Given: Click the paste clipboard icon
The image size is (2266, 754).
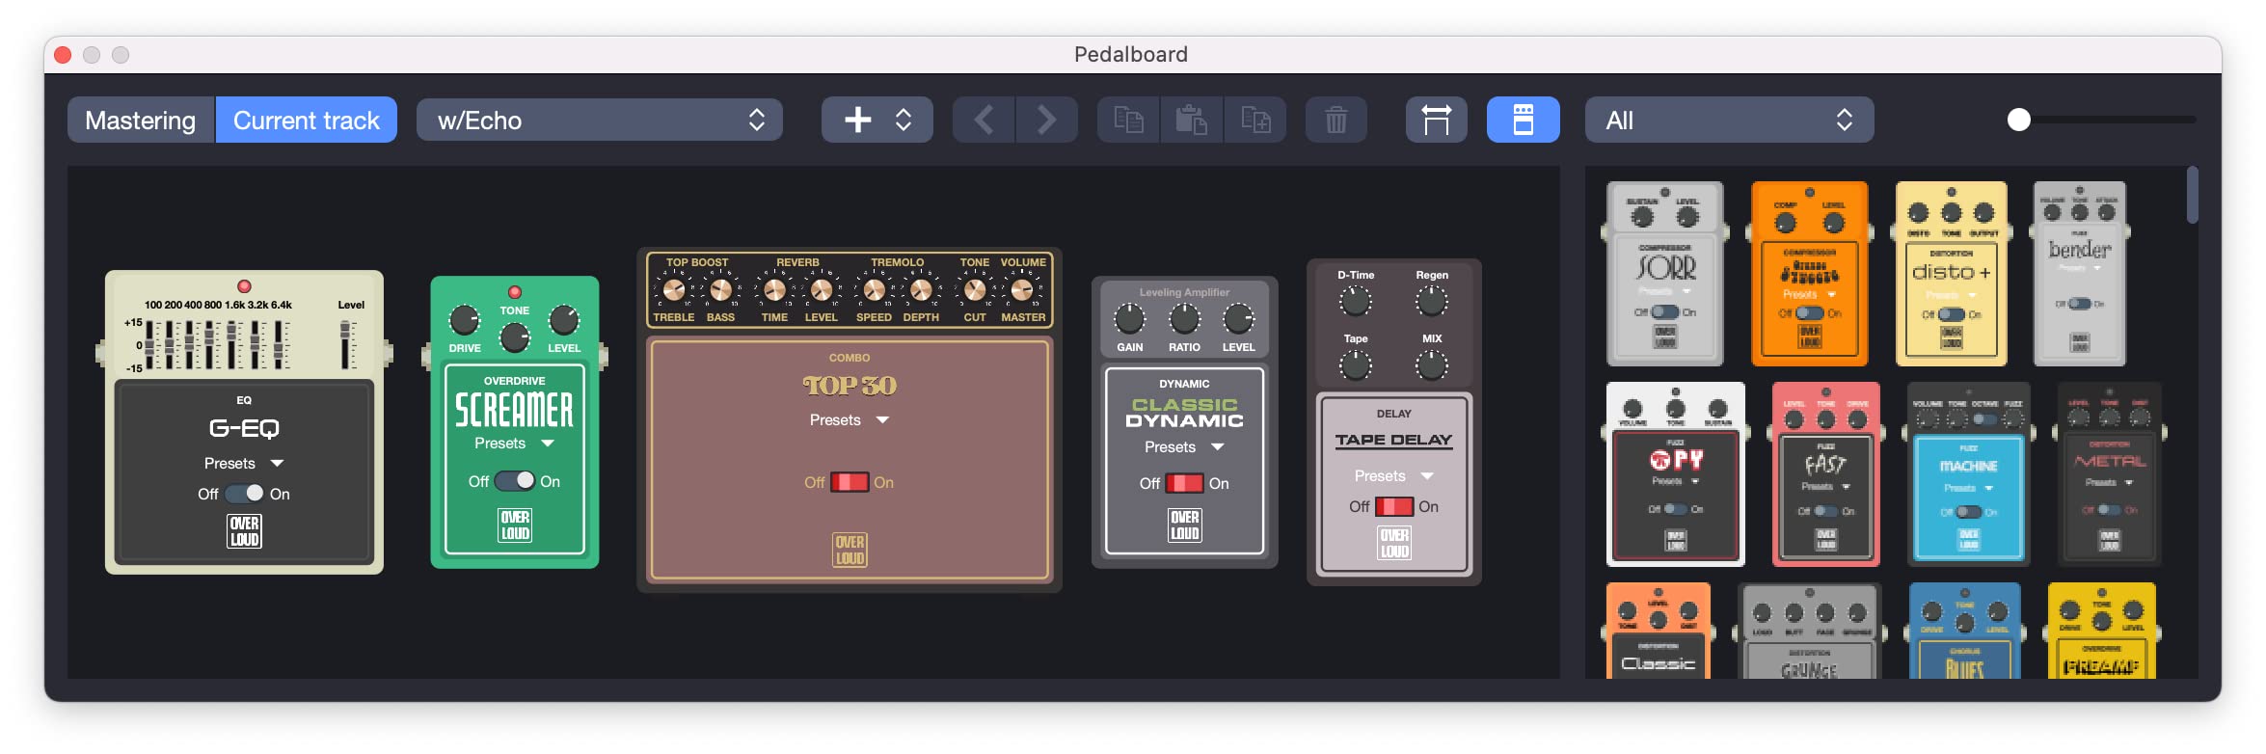Looking at the screenshot, I should pyautogui.click(x=1192, y=120).
